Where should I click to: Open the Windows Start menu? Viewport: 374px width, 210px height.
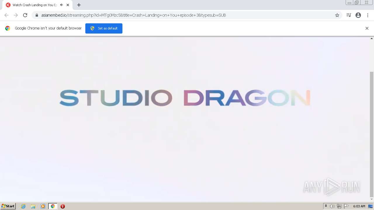coord(8,206)
